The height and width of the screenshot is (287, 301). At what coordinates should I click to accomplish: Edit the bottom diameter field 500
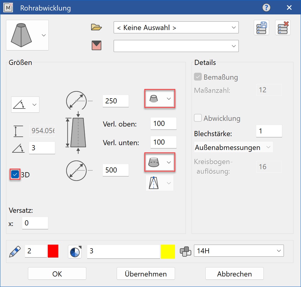click(115, 170)
